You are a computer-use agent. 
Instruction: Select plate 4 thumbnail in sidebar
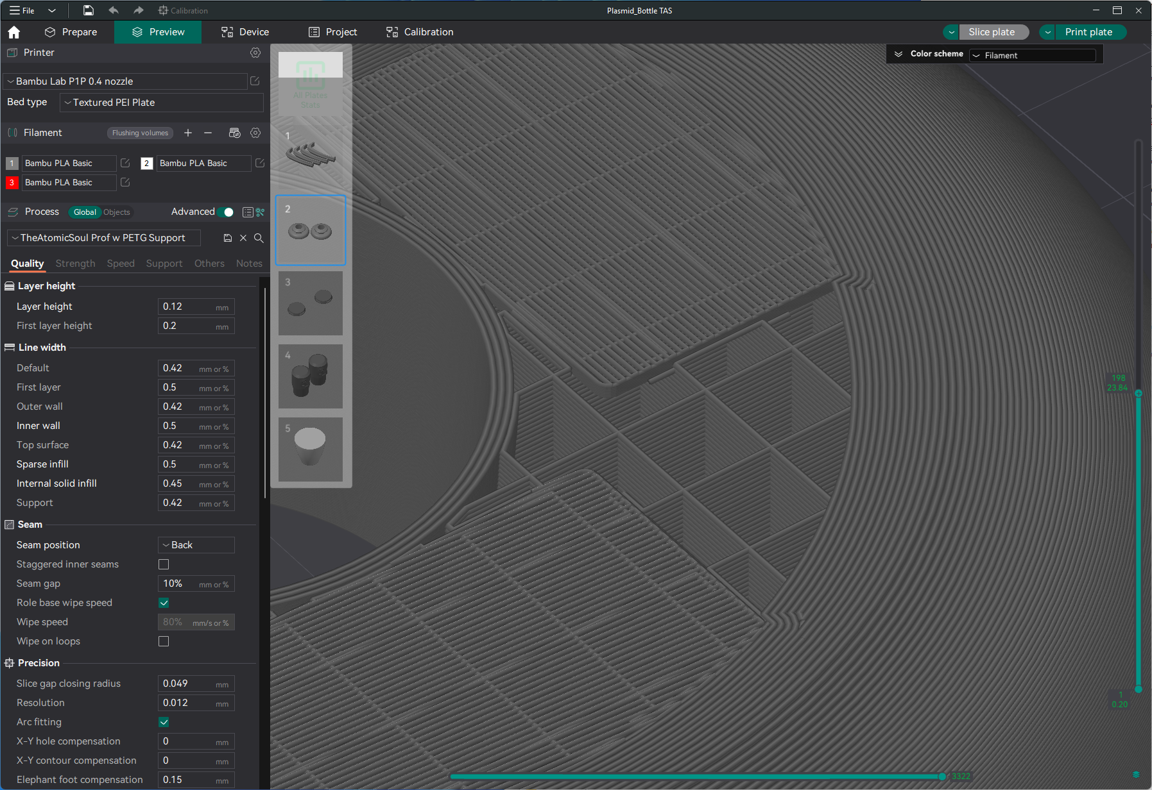point(311,376)
